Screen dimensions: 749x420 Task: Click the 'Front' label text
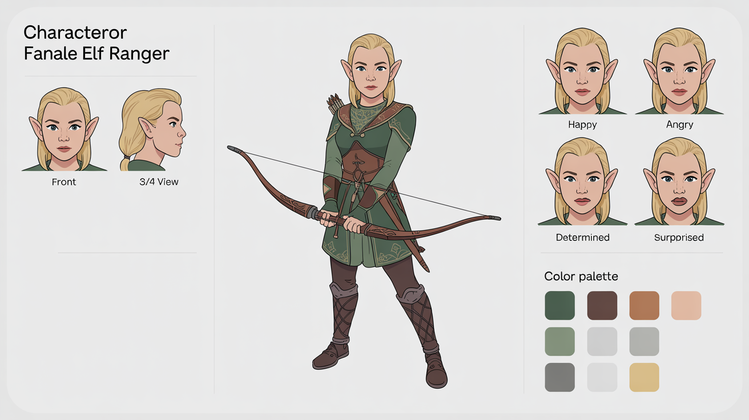click(x=63, y=181)
